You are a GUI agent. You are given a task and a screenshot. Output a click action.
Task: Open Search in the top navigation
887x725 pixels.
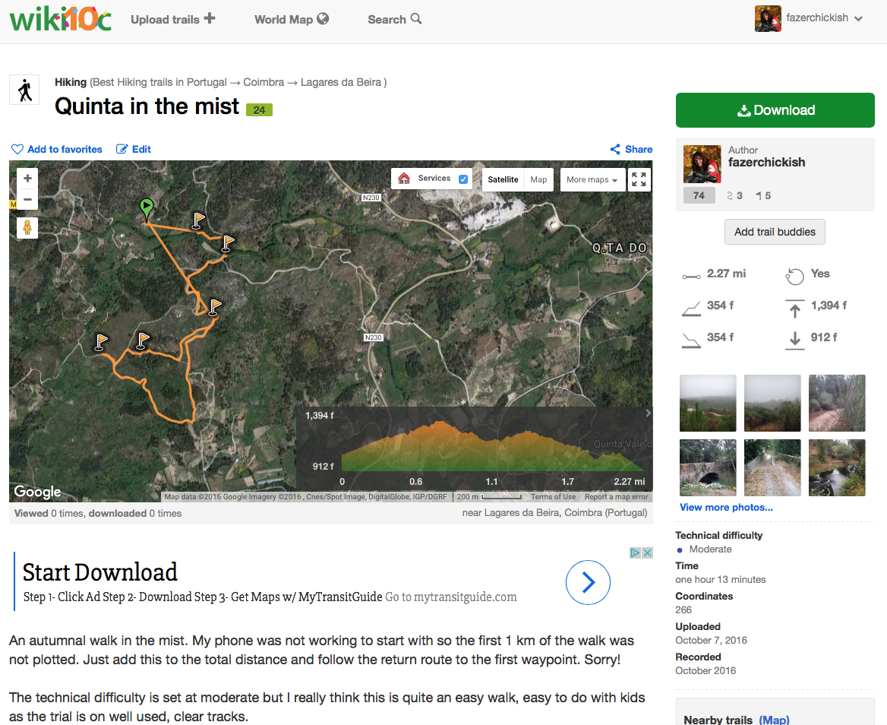[x=394, y=19]
